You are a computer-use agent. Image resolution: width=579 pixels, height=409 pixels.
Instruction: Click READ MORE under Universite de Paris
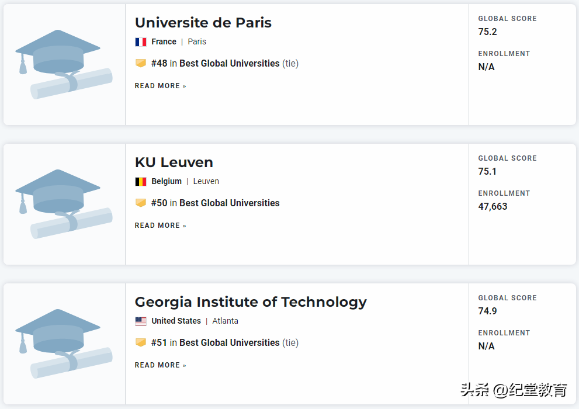click(x=160, y=86)
